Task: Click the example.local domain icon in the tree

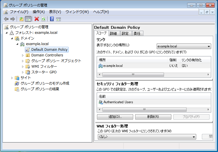Action: (x=22, y=44)
